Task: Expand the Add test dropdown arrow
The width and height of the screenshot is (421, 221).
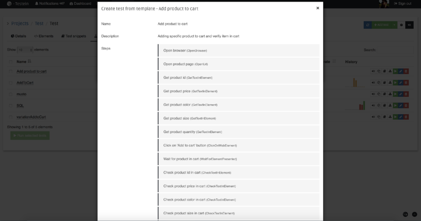Action: [x=394, y=25]
